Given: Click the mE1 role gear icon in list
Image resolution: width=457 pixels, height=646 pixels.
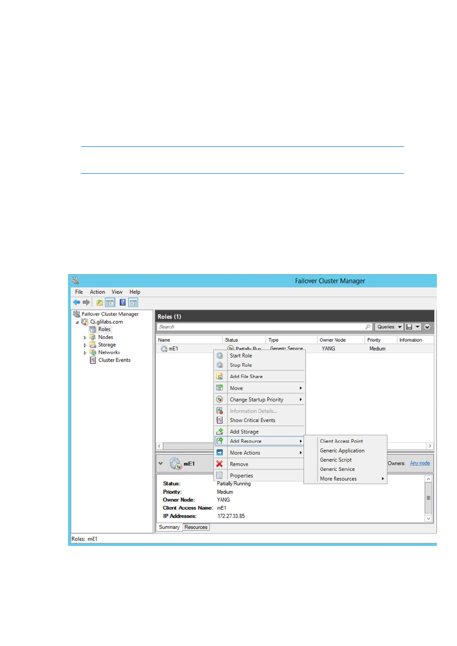Looking at the screenshot, I should point(164,349).
